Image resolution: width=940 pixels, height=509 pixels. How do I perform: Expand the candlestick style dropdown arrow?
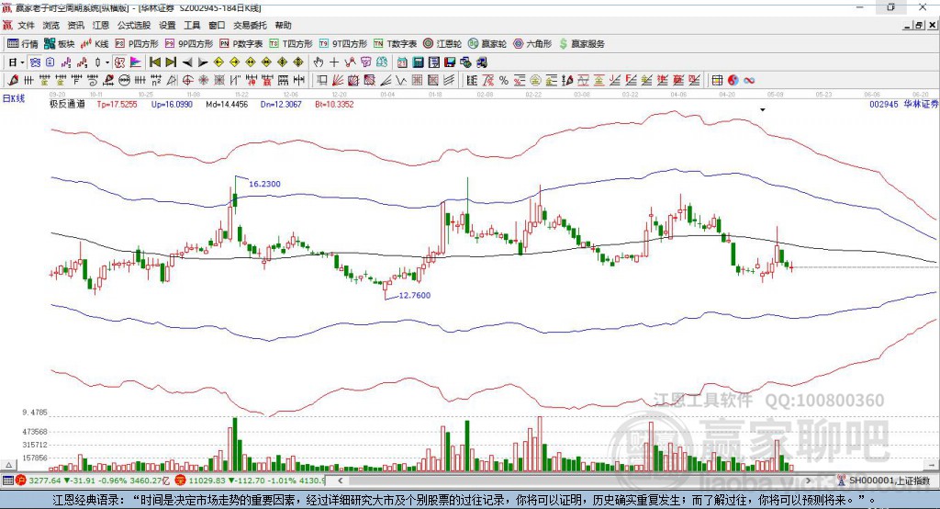pyautogui.click(x=107, y=62)
